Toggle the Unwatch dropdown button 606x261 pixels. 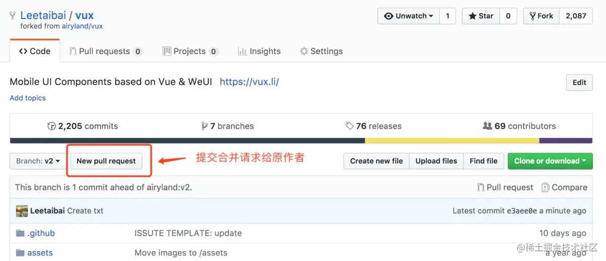(409, 16)
